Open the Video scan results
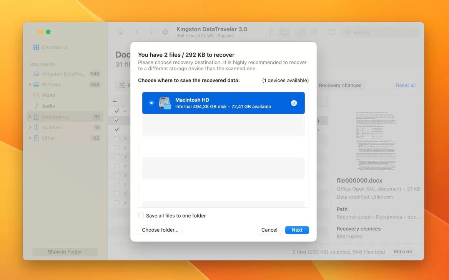 click(48, 95)
